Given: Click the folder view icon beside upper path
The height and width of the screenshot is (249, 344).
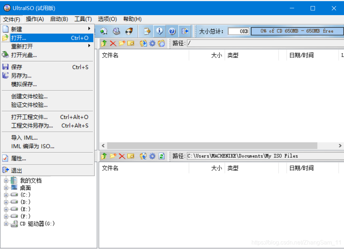Looking at the screenshot, I should [161, 43].
